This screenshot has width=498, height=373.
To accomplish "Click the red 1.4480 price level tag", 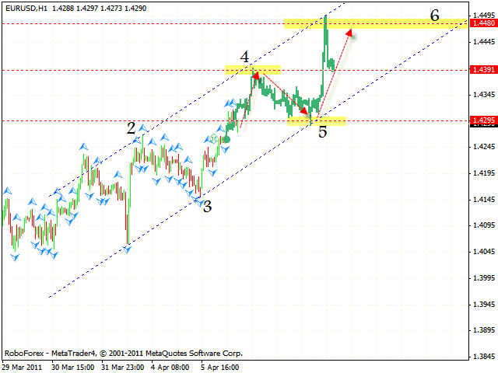I will (x=482, y=24).
